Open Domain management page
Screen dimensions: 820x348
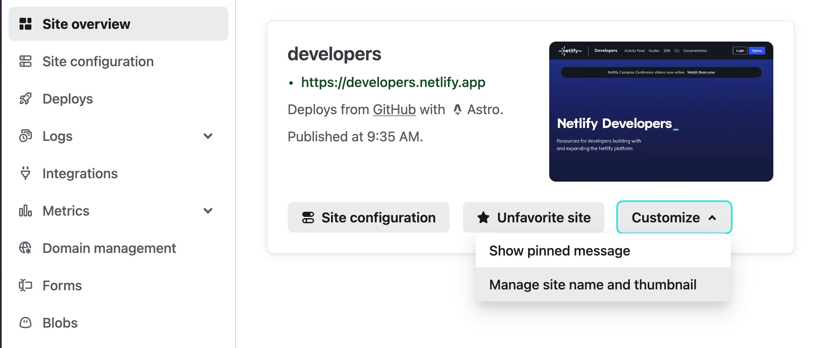[118, 248]
